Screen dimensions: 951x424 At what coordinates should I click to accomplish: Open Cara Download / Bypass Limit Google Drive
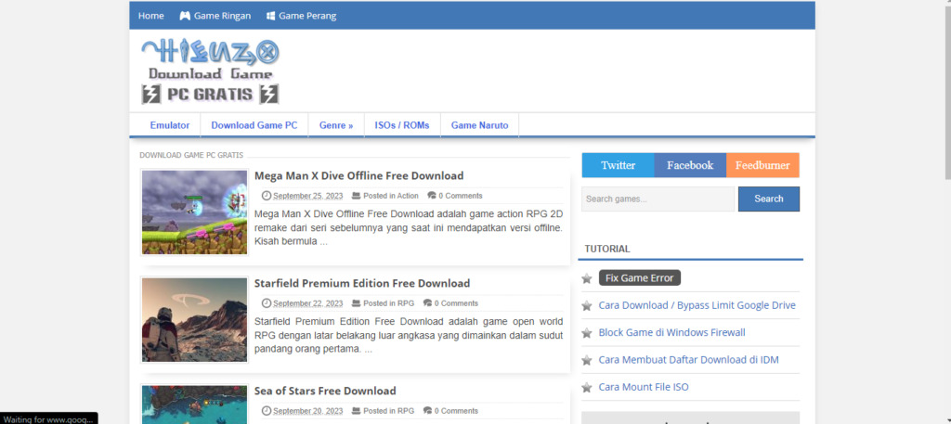tap(697, 305)
